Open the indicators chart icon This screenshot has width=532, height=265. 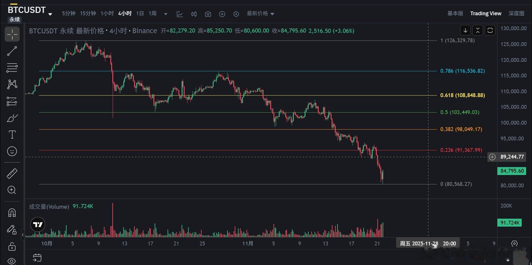click(180, 14)
